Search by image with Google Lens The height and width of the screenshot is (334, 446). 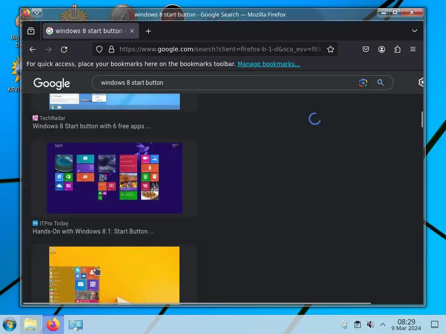(x=363, y=83)
